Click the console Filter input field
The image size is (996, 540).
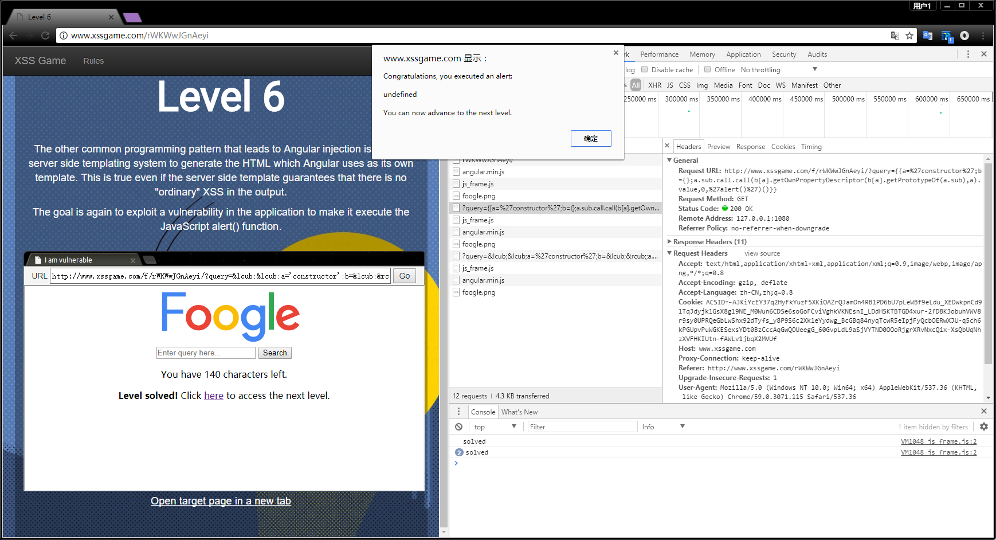click(x=582, y=427)
